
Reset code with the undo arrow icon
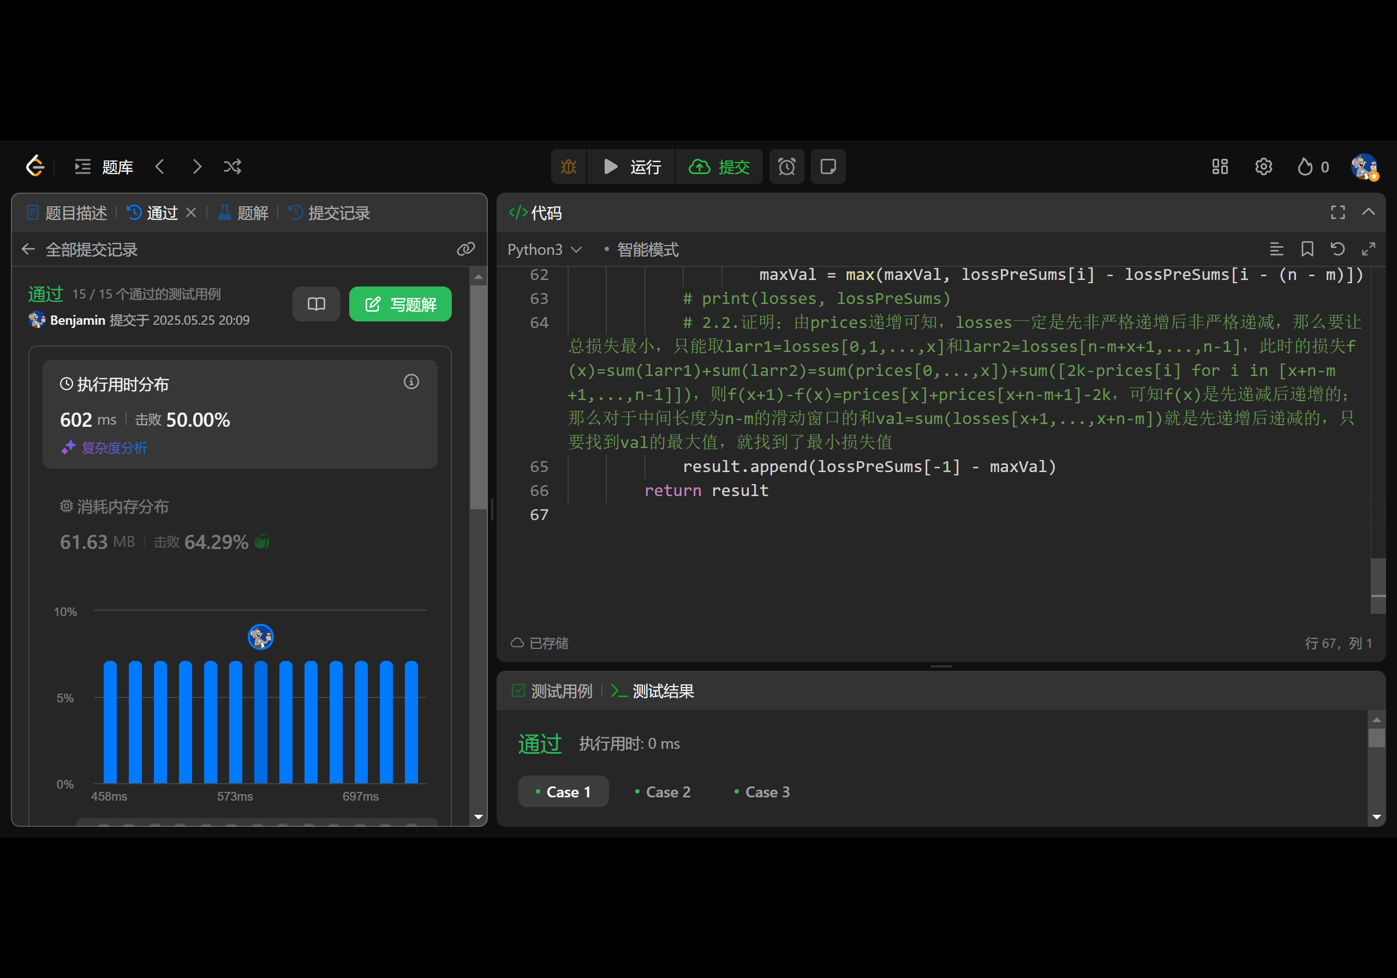[x=1338, y=249]
